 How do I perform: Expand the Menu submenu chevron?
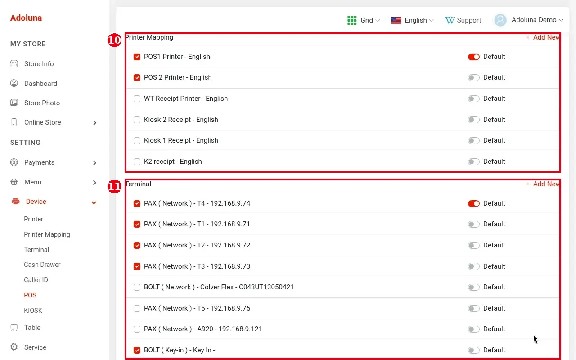click(94, 183)
